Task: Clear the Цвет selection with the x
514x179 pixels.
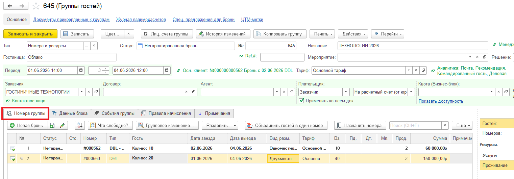Action: (129, 34)
